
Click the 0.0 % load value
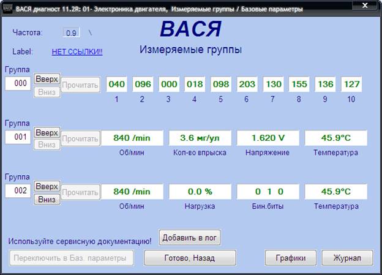(x=200, y=192)
